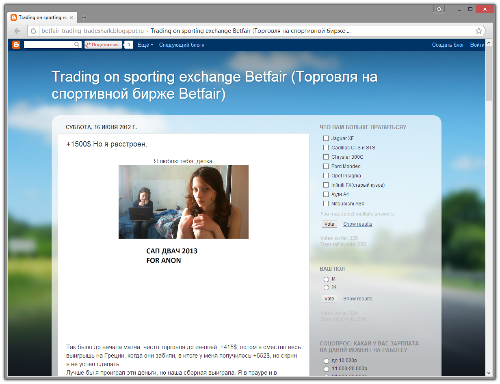Check the Mitsubishi ASX option
500x384 pixels.
[326, 204]
